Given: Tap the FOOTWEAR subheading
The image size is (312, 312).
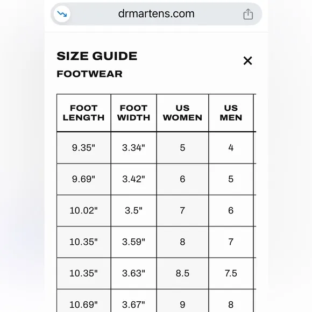Looking at the screenshot, I should pos(89,74).
